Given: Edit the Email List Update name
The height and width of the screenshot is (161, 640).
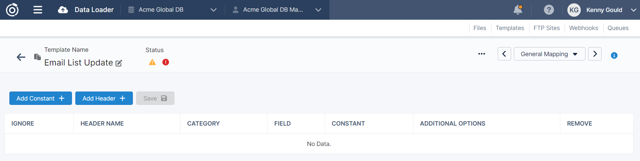Looking at the screenshot, I should point(119,63).
